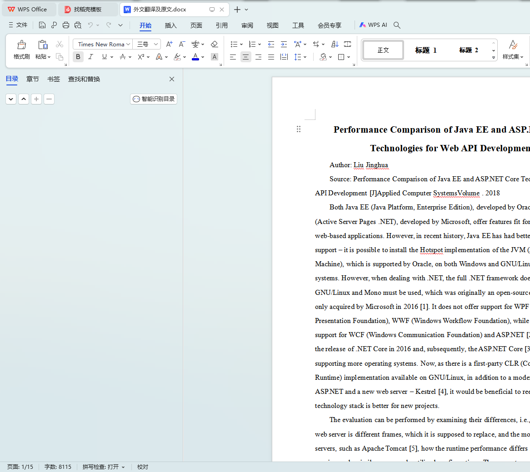Switch to the 找稻壳模板 window tab
The image size is (530, 472).
coord(88,10)
